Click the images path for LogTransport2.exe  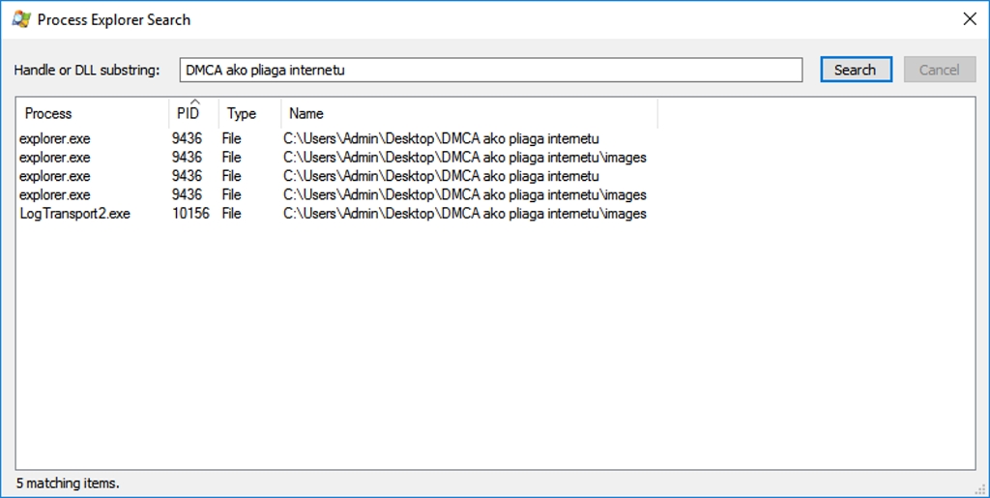click(x=464, y=214)
